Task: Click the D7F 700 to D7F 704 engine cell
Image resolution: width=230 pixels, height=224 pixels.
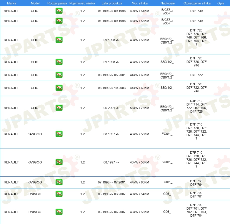Action: [196, 210]
